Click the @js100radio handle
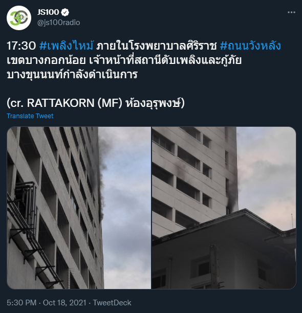 point(59,23)
